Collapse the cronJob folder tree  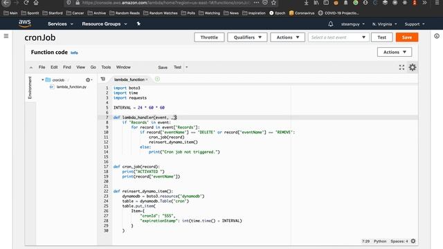click(x=43, y=80)
